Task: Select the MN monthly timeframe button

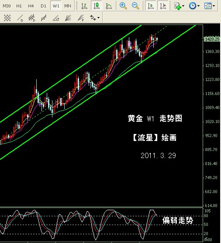Action: (68, 6)
